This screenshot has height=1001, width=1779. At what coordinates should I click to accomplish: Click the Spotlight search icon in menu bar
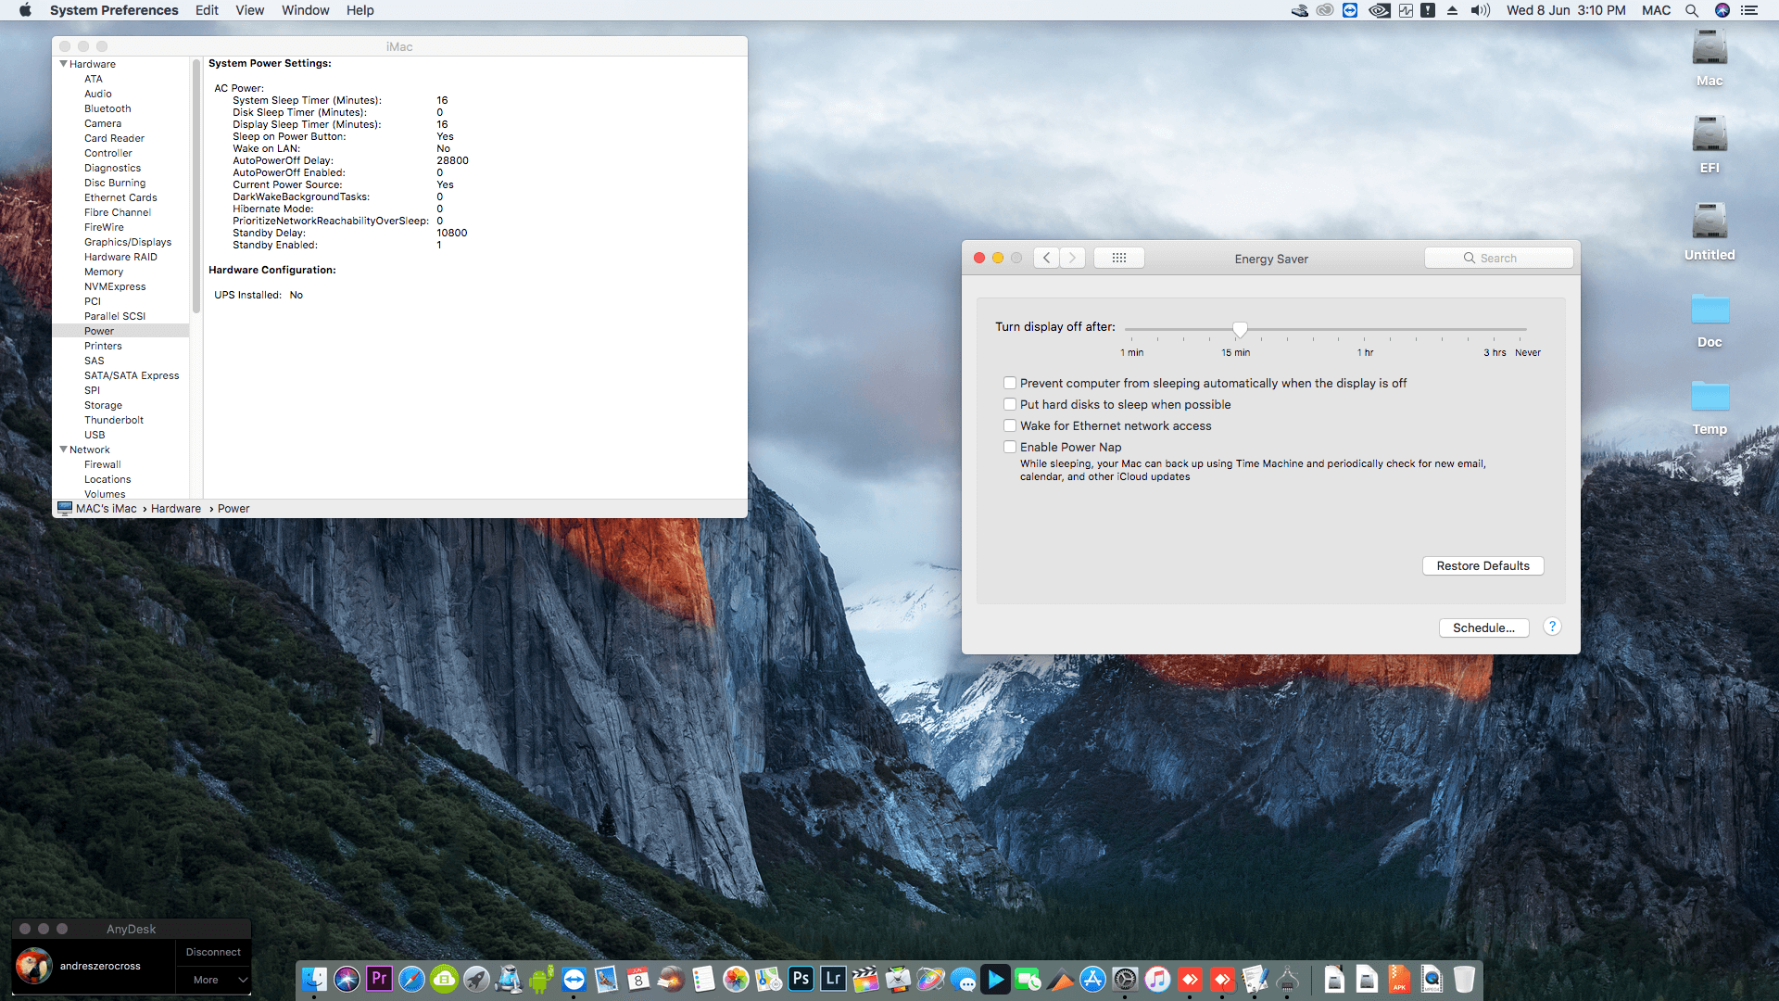[1691, 10]
